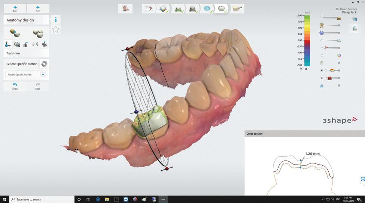Show hidden system tray icons

(x=323, y=199)
